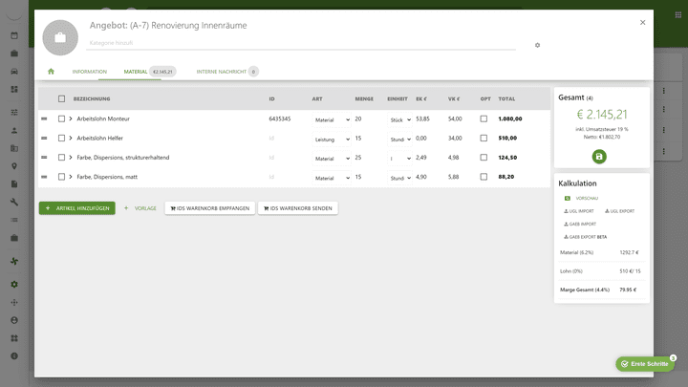This screenshot has height=387, width=688.
Task: Go to the home tab icon
Action: point(51,72)
